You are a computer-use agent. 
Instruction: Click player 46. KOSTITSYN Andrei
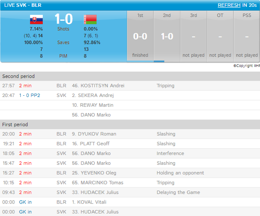tap(98, 86)
